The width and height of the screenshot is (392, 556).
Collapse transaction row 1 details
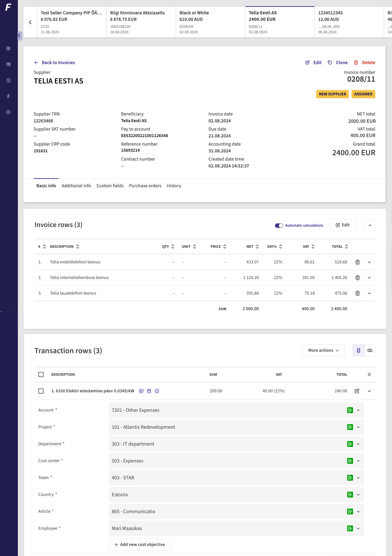[369, 391]
